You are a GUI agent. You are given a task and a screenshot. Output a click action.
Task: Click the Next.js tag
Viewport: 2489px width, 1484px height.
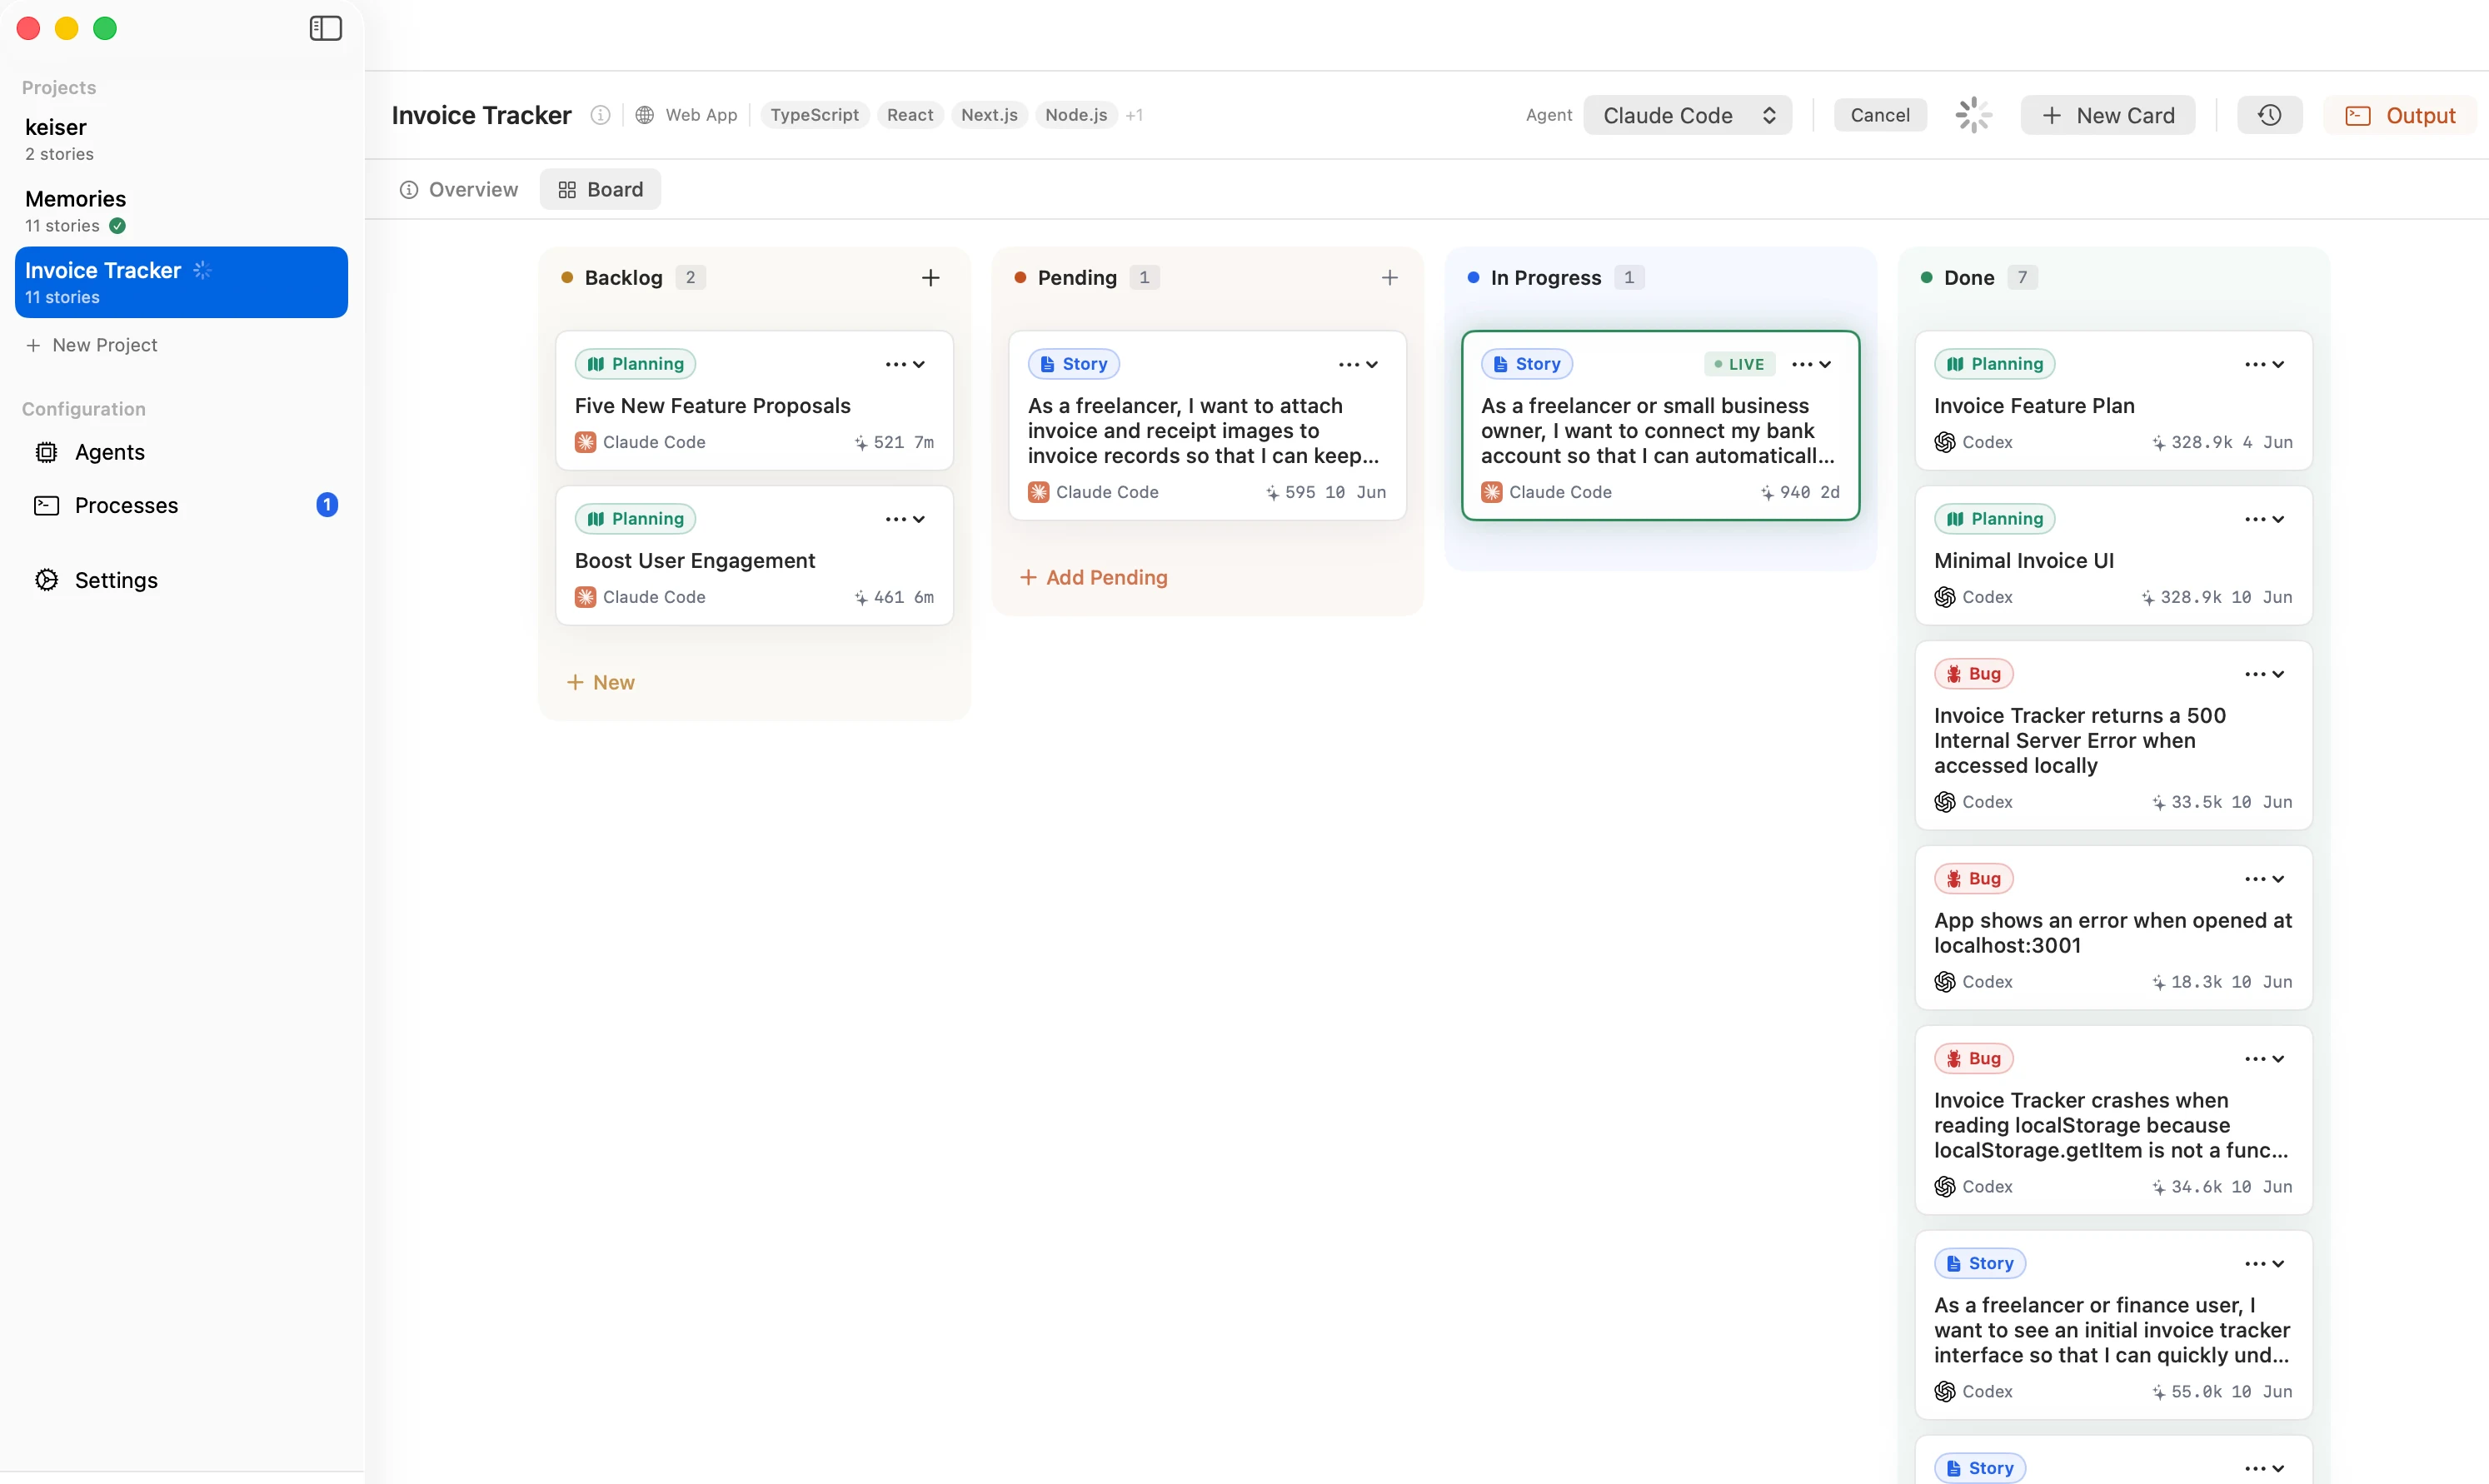click(x=989, y=115)
